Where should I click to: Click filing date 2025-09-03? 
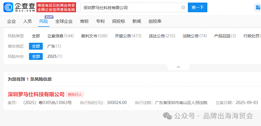click(247, 103)
